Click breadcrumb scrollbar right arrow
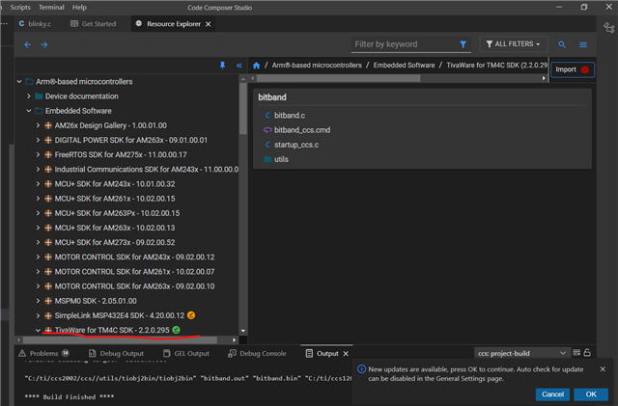The height and width of the screenshot is (406, 618). [544, 78]
